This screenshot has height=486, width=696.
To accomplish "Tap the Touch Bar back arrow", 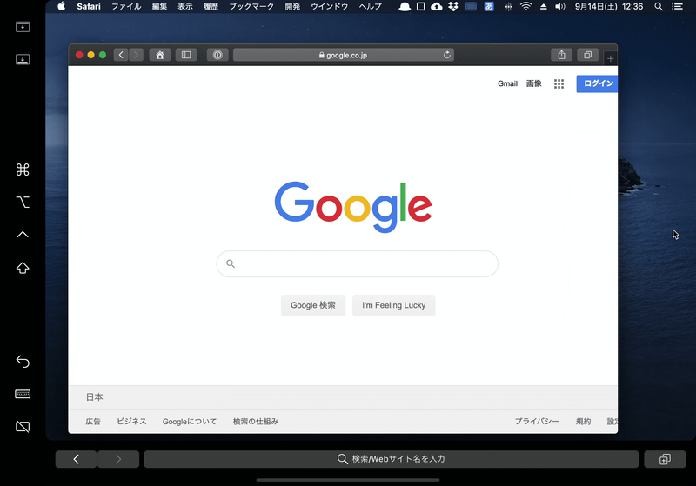I will (x=76, y=459).
